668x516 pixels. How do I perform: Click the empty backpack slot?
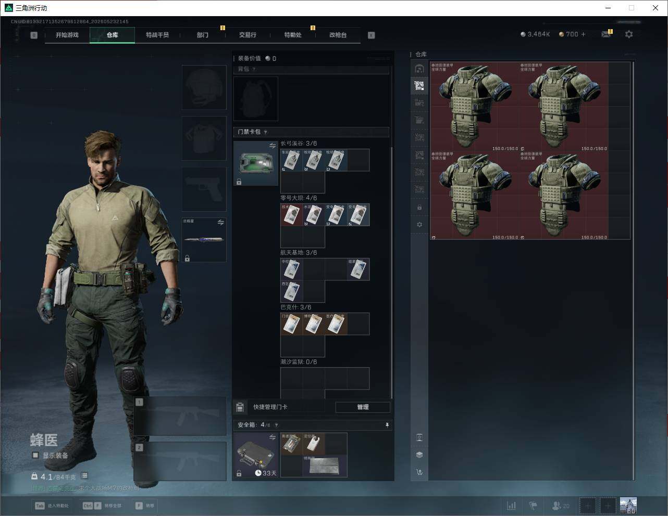256,99
